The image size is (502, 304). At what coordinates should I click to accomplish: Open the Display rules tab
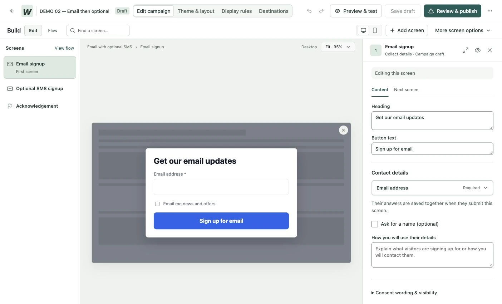tap(237, 11)
